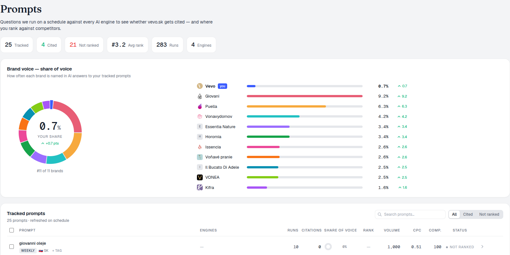Add a tag to giovanni oleje

(57, 251)
